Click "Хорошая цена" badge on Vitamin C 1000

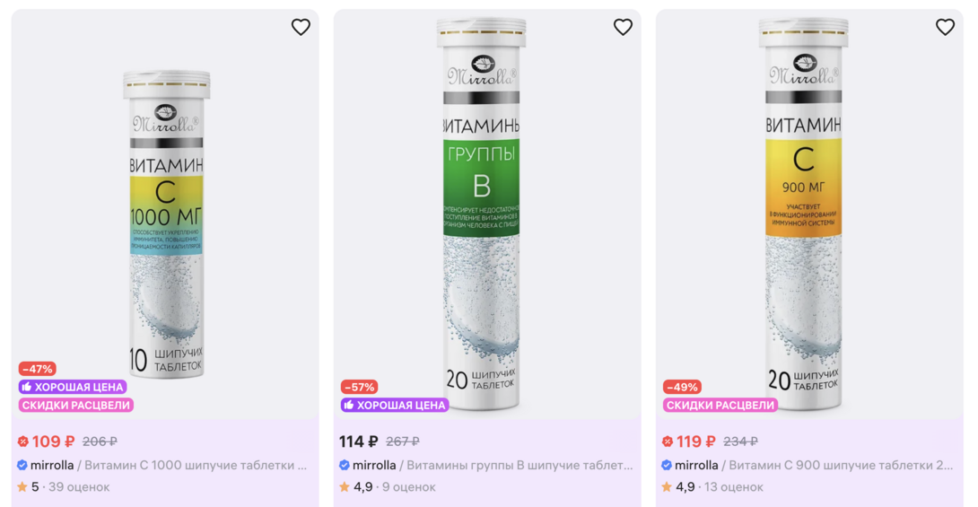click(x=73, y=387)
